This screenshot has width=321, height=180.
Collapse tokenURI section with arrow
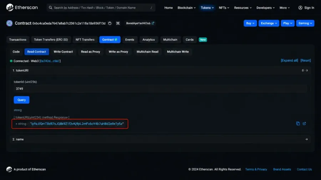tap(307, 70)
